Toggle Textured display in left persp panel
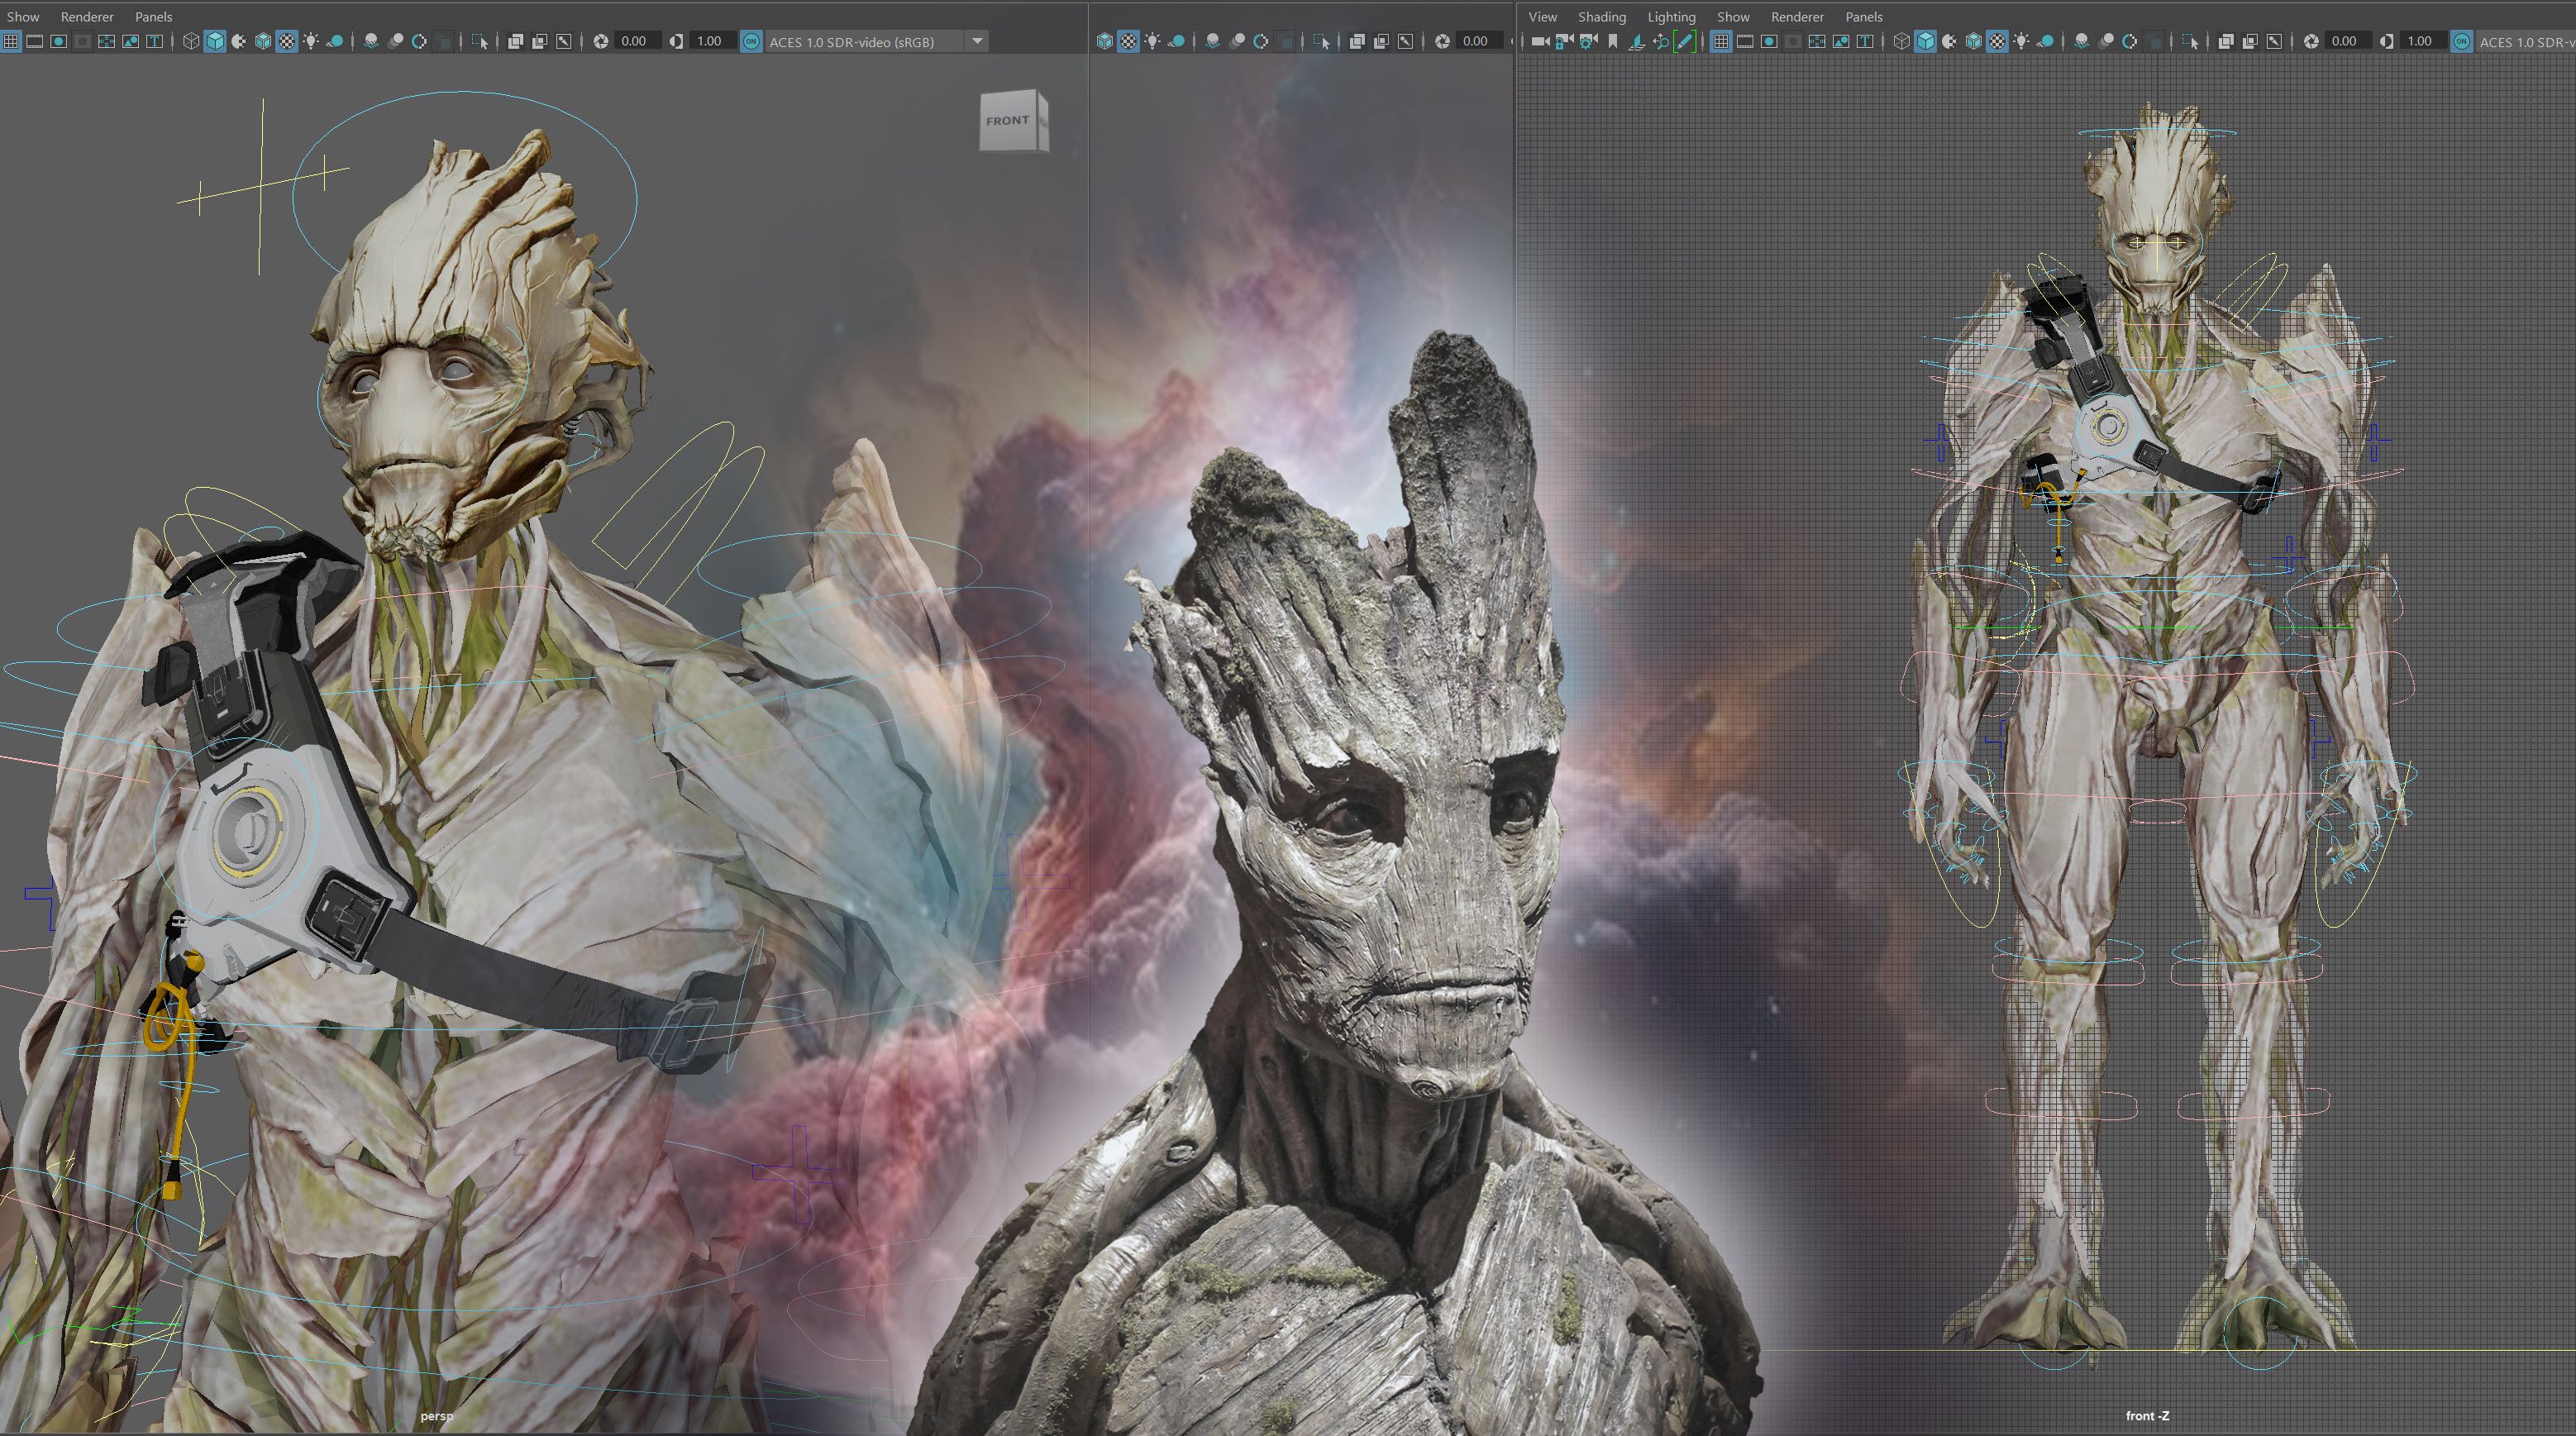This screenshot has height=1436, width=2576. click(x=287, y=41)
